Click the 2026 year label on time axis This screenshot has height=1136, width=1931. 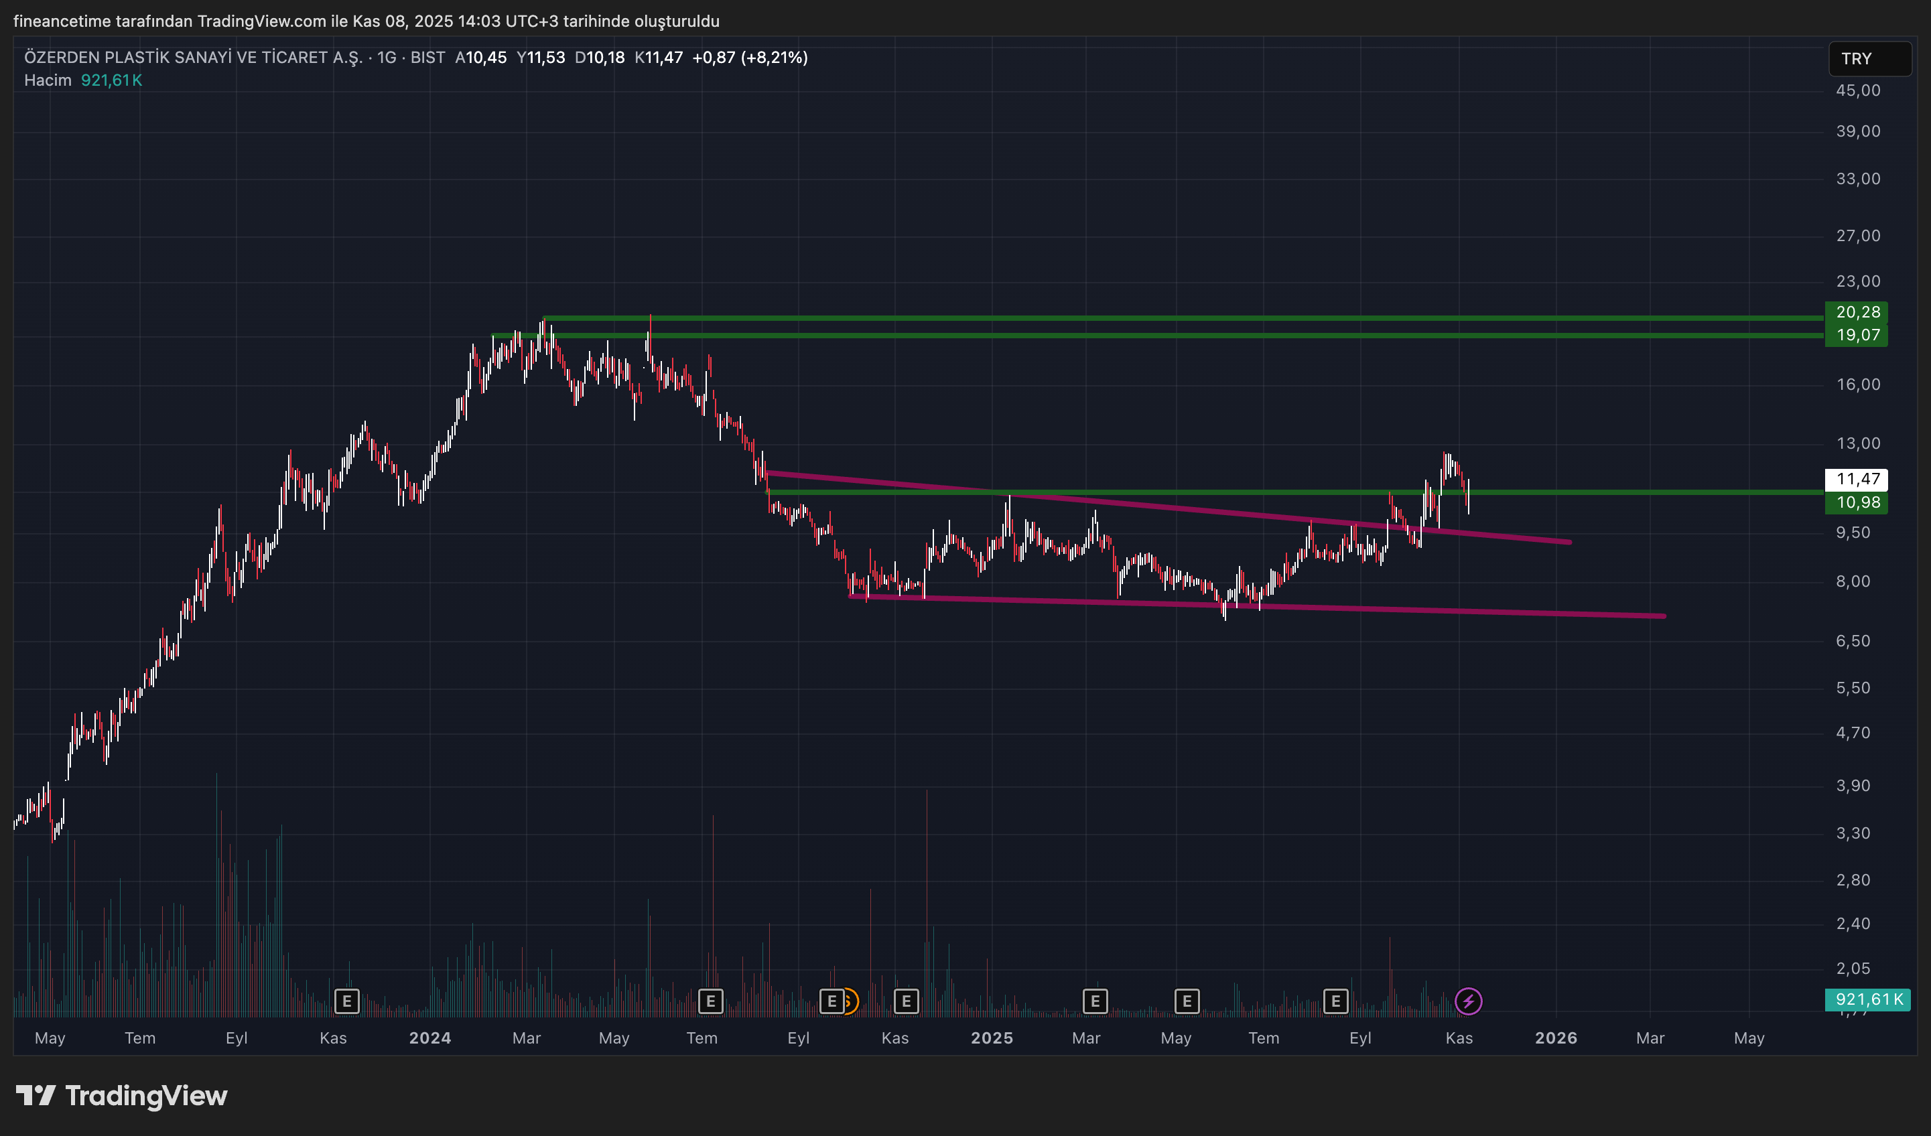(1556, 1038)
